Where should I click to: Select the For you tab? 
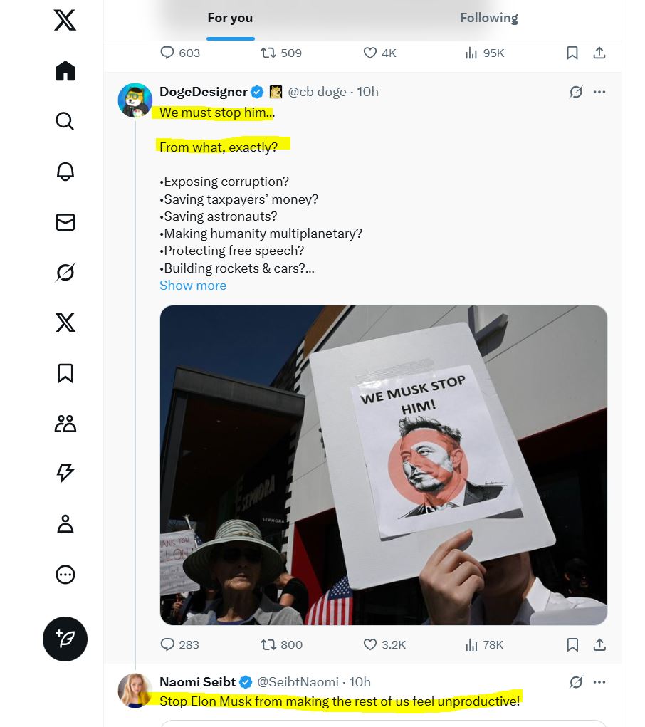230,19
